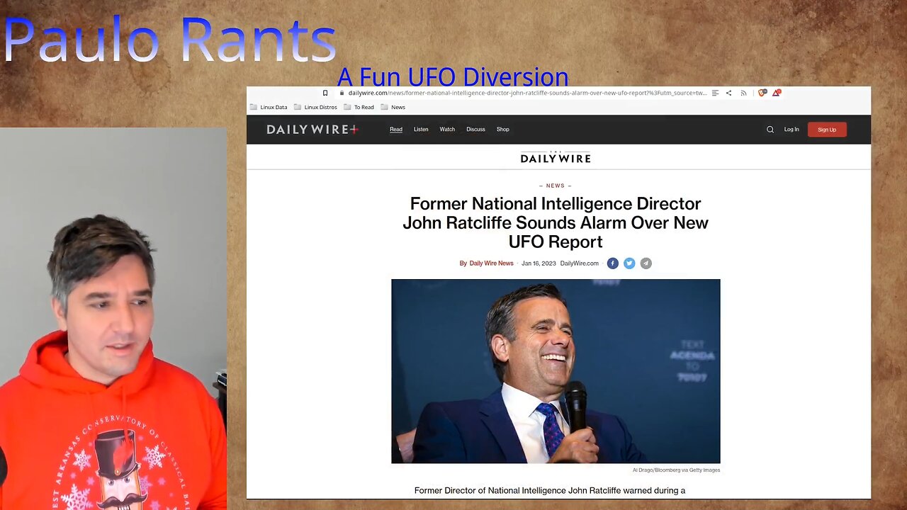Share article via Telegram icon
The height and width of the screenshot is (510, 907).
(x=646, y=263)
